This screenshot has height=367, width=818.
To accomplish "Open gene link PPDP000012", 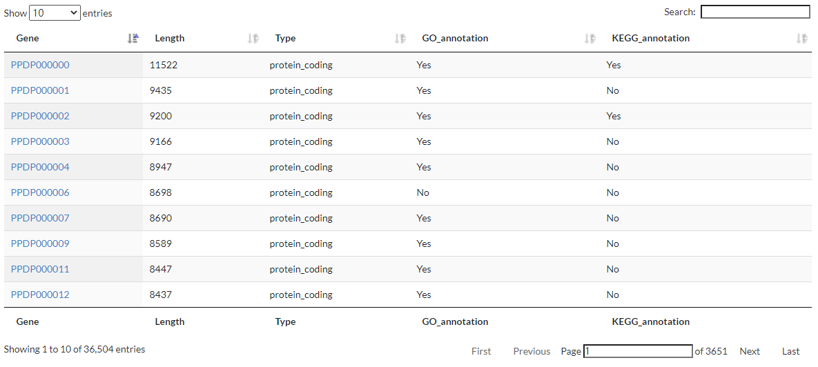I will 40,295.
